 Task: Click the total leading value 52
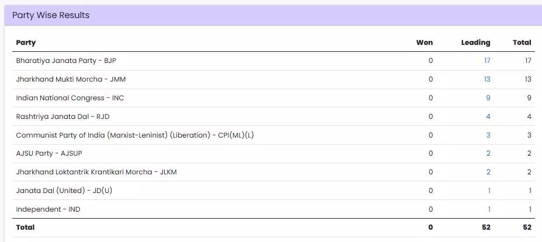click(x=487, y=227)
